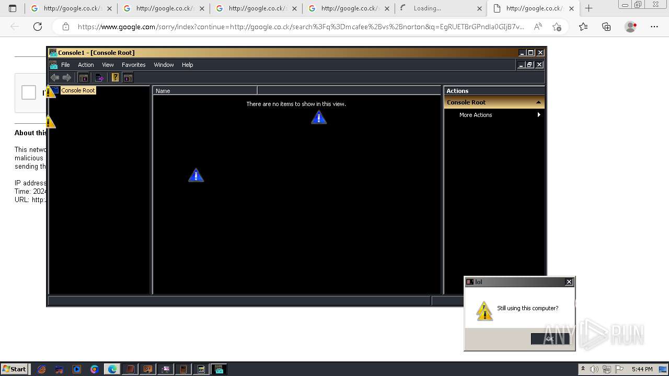Open the Collections icon in Edge
The height and width of the screenshot is (376, 669).
click(606, 27)
